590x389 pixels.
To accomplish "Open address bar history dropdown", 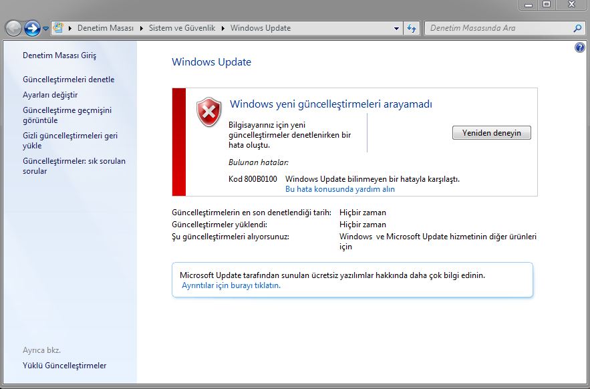I will tap(396, 28).
